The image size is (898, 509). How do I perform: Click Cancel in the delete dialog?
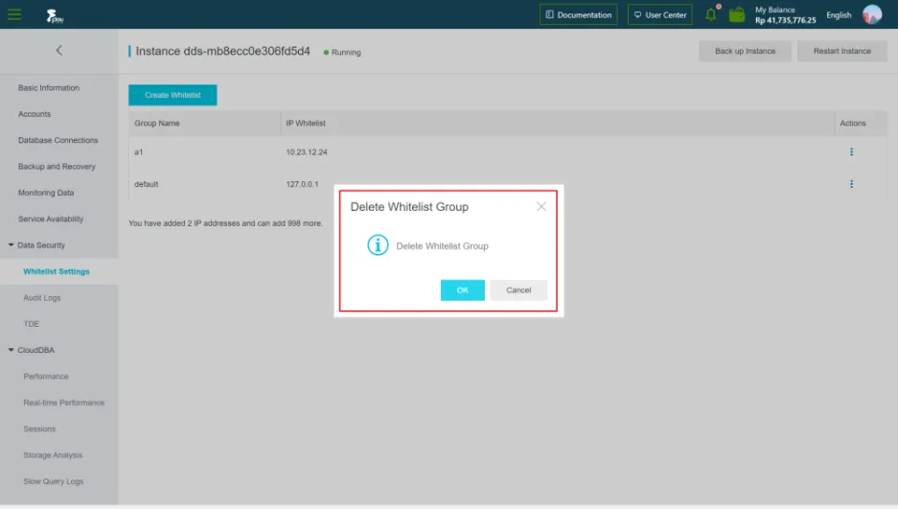click(x=518, y=289)
